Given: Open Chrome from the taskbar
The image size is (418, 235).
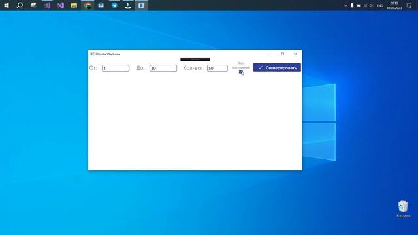Looking at the screenshot, I should pos(88,5).
